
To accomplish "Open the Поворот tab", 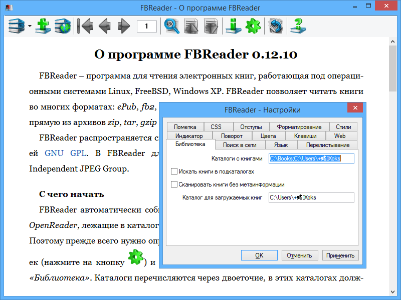I will tap(232, 136).
